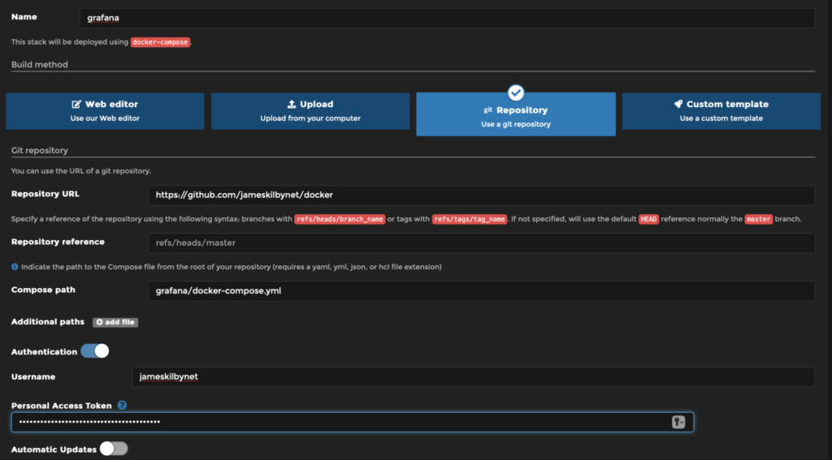
Task: Click the git Repository icon
Action: pos(488,110)
